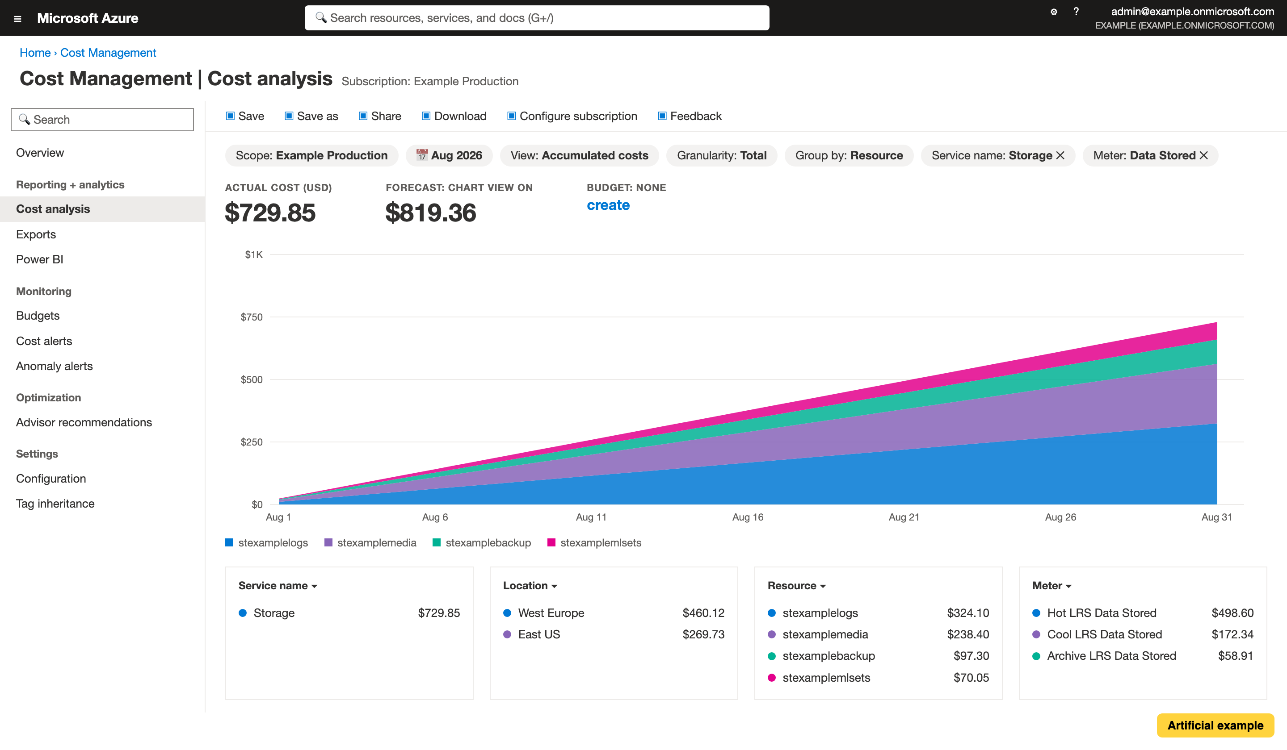Image resolution: width=1287 pixels, height=750 pixels.
Task: Click the Cost Management breadcrumb link
Action: [x=108, y=53]
